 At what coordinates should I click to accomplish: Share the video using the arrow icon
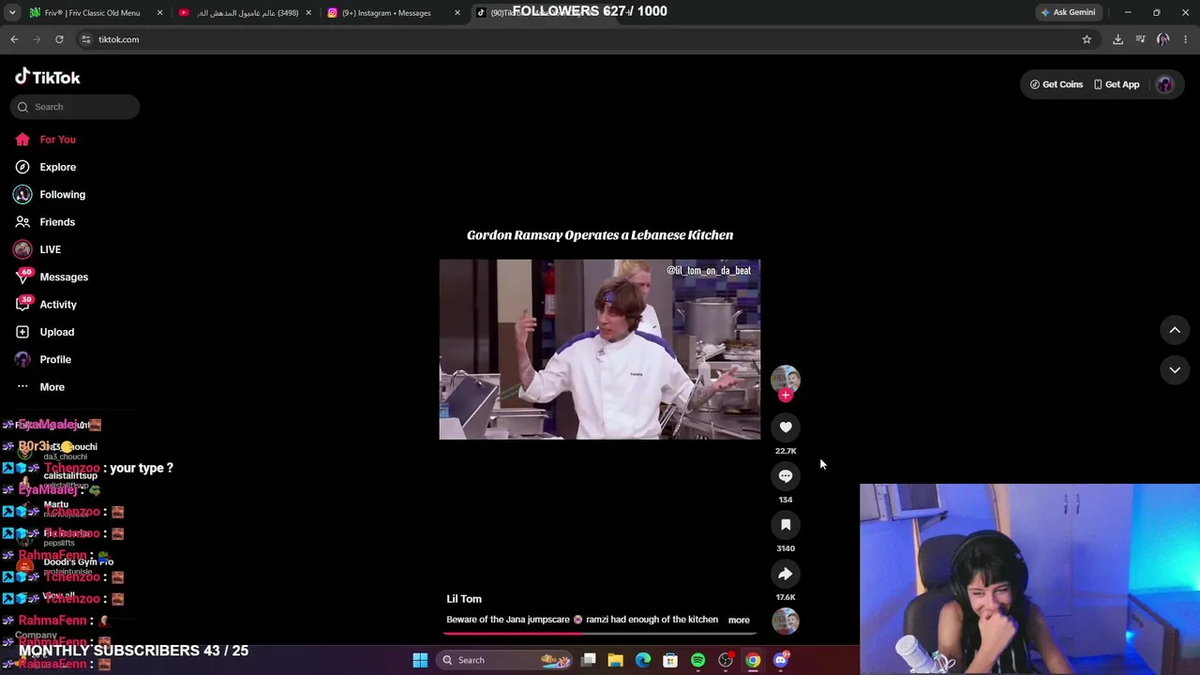click(x=786, y=574)
